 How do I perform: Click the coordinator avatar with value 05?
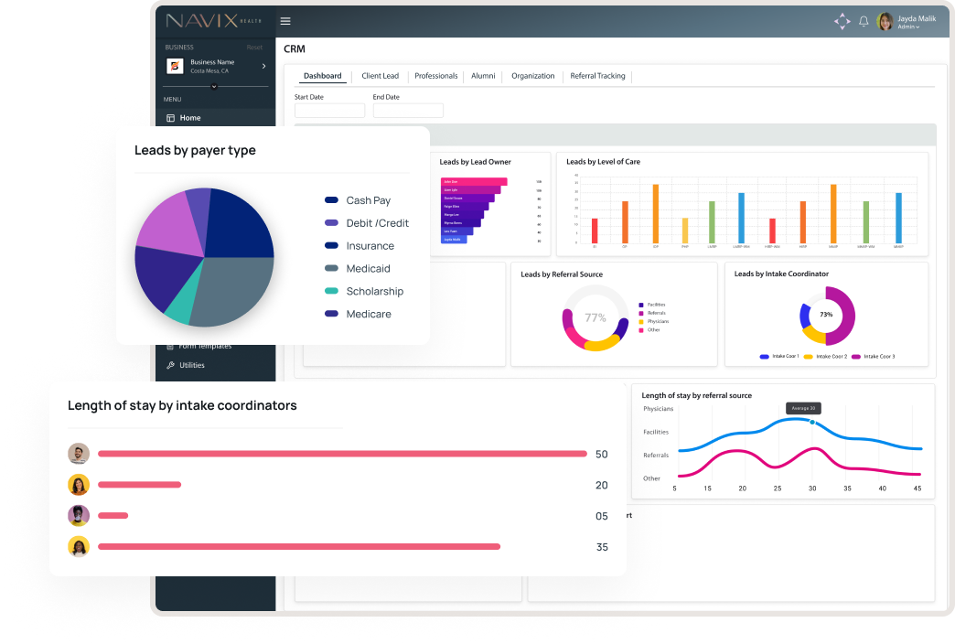(79, 515)
